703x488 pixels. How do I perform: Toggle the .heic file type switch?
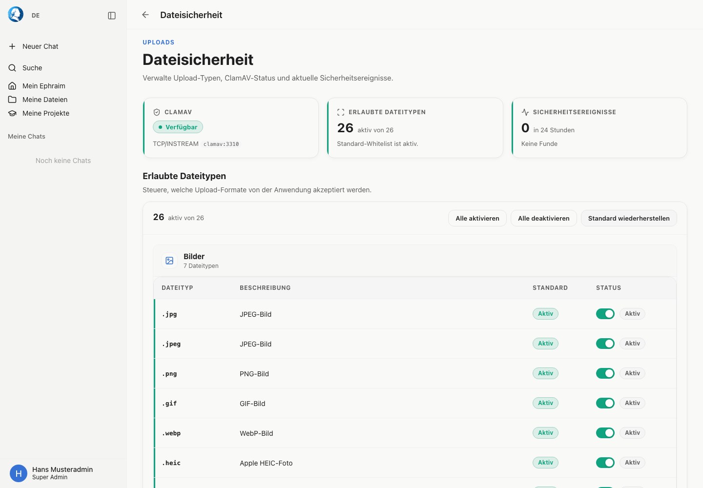coord(605,463)
